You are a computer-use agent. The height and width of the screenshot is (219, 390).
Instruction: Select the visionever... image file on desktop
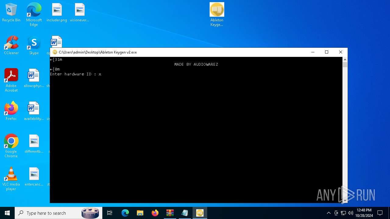79,13
